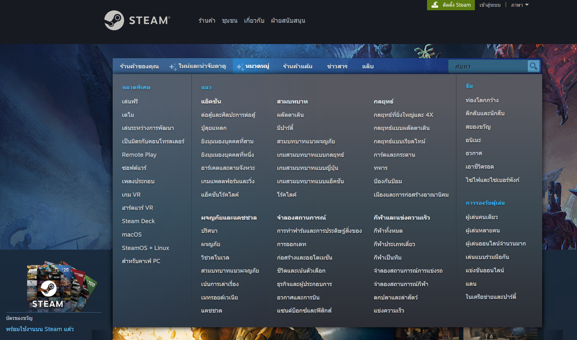Select the ร้านค้าแต้ม points shop tab

pos(297,66)
